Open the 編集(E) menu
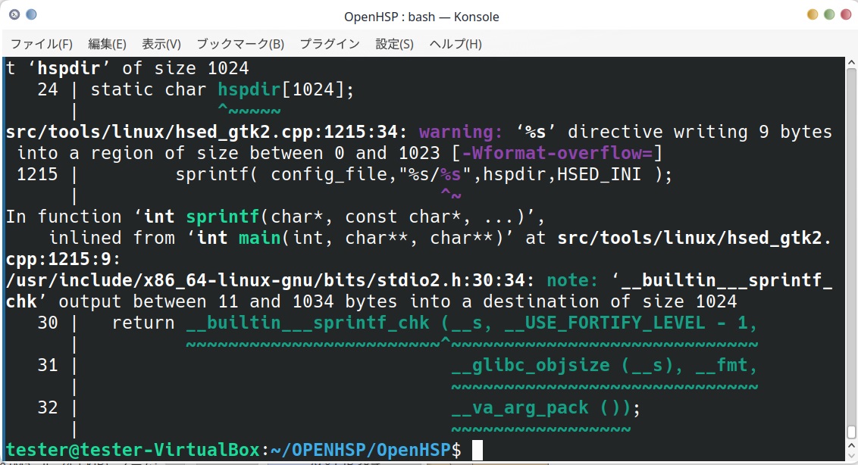The width and height of the screenshot is (858, 465). [108, 45]
